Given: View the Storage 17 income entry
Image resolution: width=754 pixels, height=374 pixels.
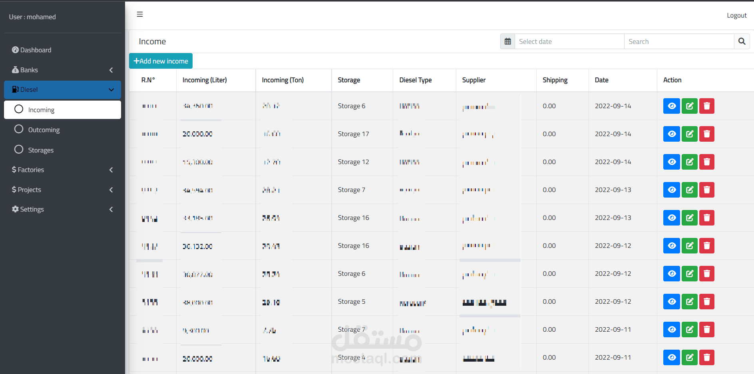Looking at the screenshot, I should [x=672, y=134].
